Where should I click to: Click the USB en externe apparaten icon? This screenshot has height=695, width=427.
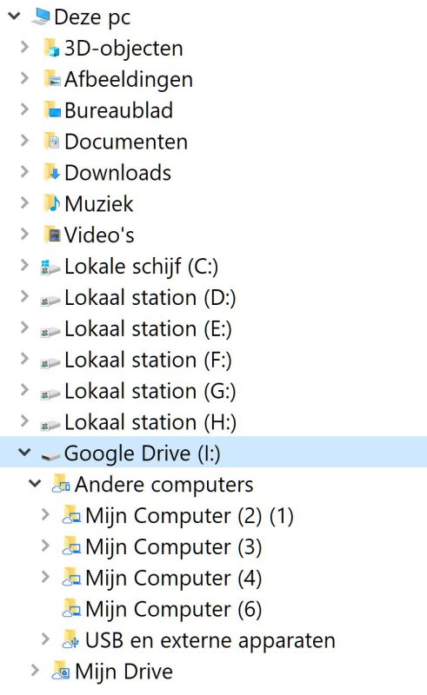pyautogui.click(x=70, y=640)
